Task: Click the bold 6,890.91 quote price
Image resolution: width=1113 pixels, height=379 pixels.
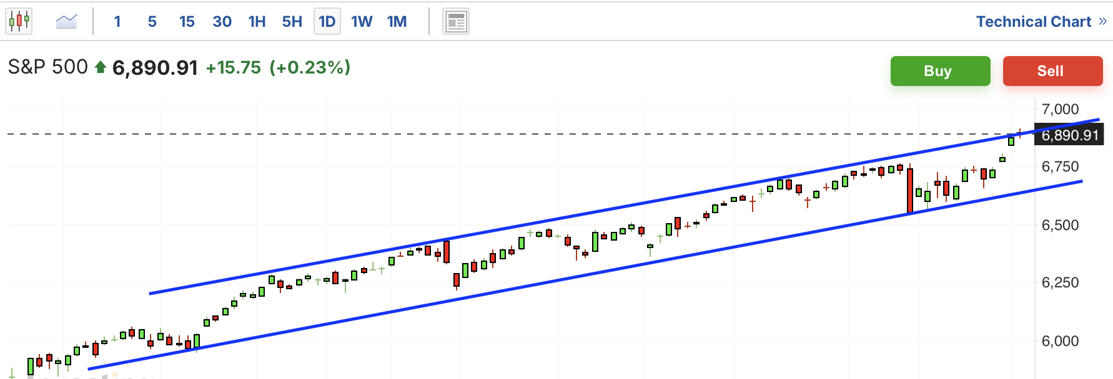Action: tap(155, 67)
